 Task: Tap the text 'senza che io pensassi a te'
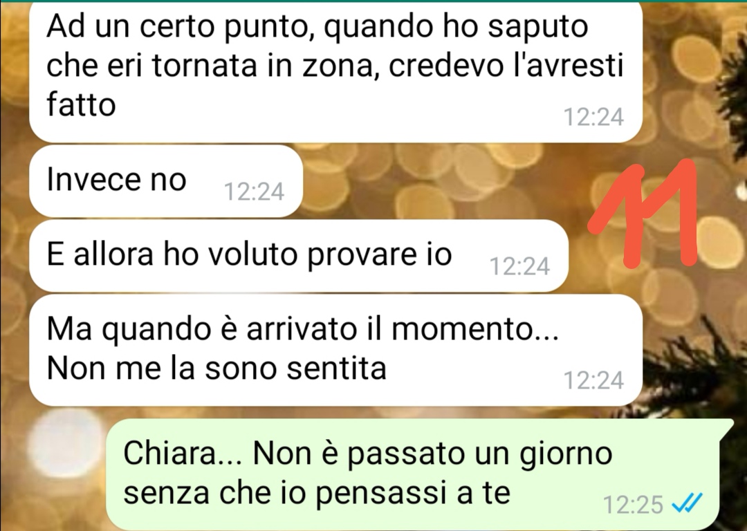pos(317,493)
